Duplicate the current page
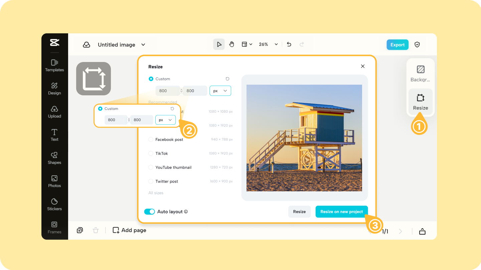Image resolution: width=481 pixels, height=270 pixels. tap(80, 230)
